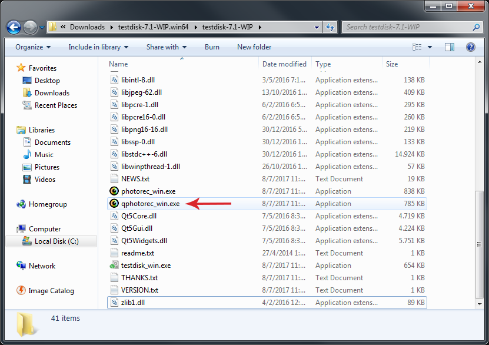Click the libstdc++-6.dll file icon

(x=115, y=154)
